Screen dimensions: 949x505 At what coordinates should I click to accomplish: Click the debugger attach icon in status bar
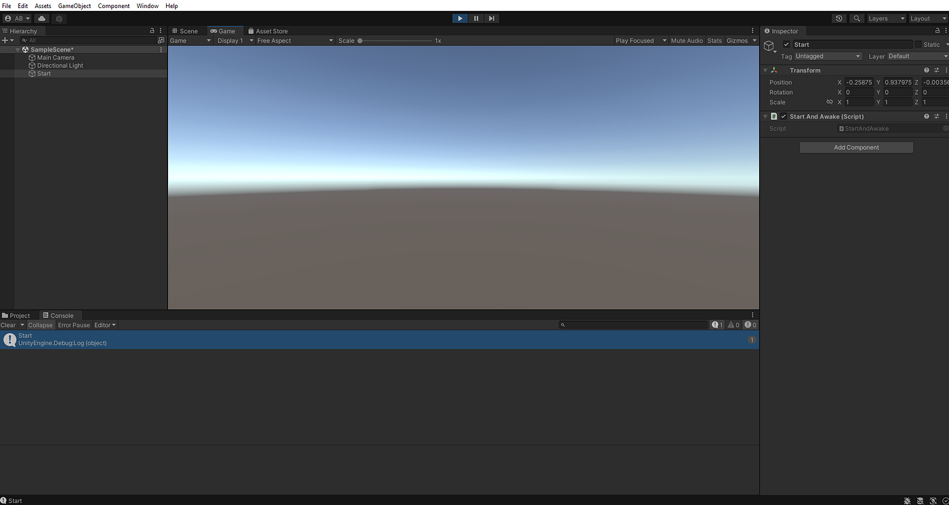908,501
